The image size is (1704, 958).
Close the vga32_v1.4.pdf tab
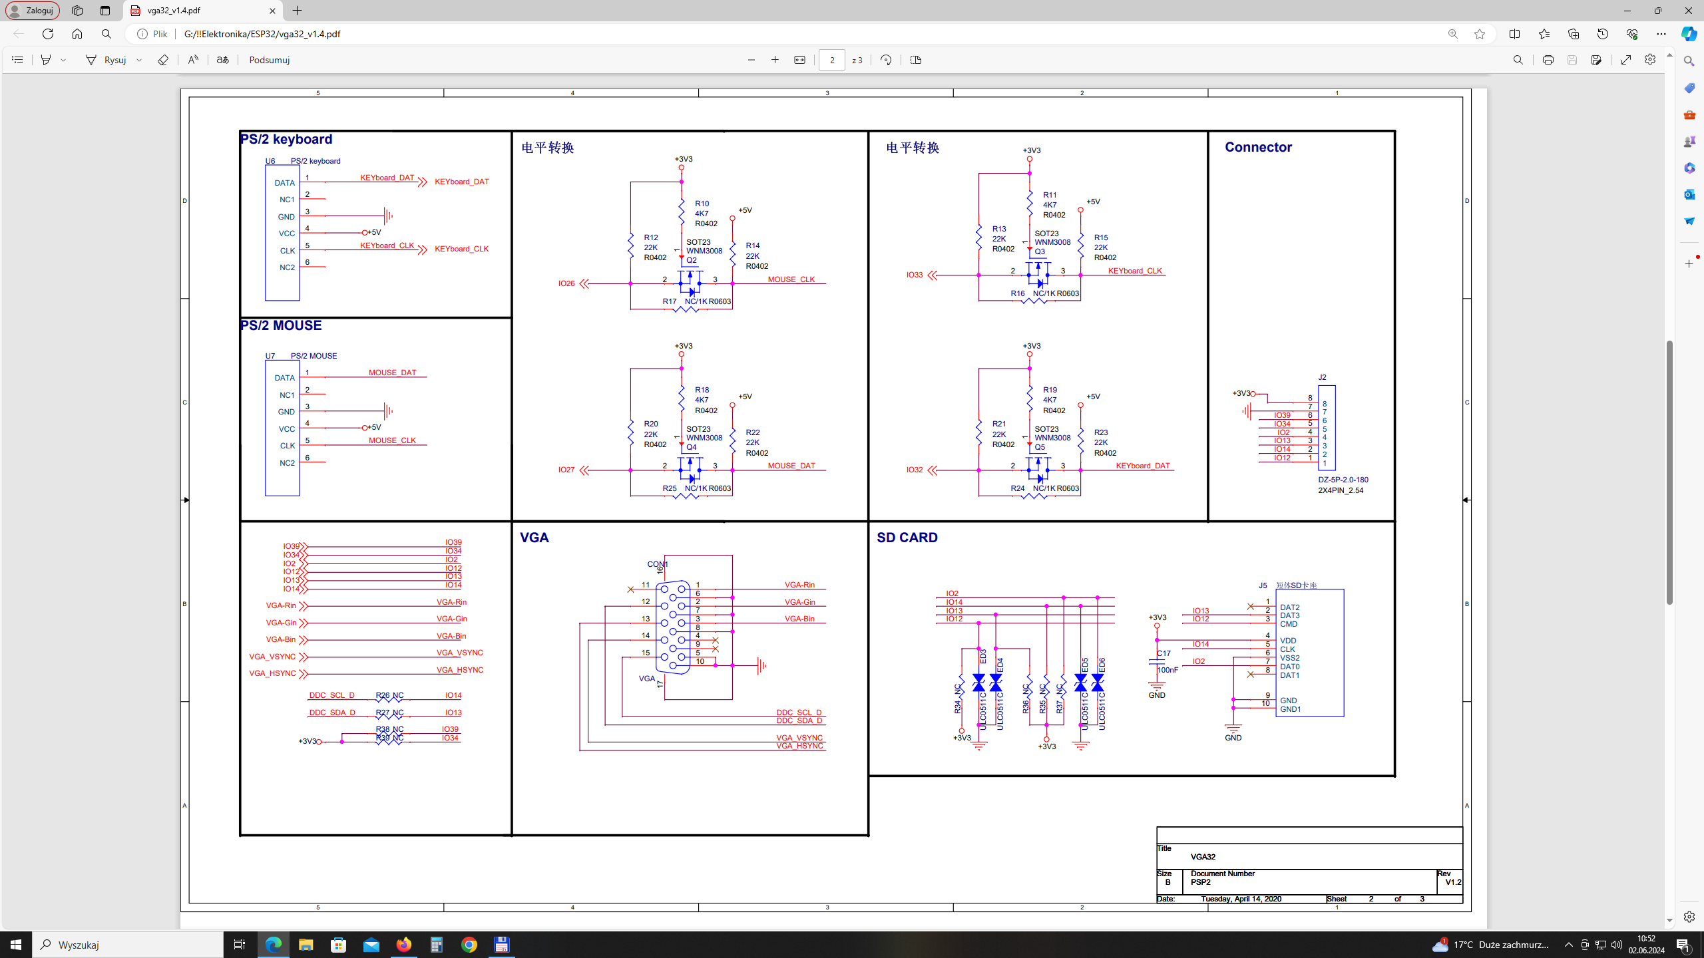coord(272,11)
